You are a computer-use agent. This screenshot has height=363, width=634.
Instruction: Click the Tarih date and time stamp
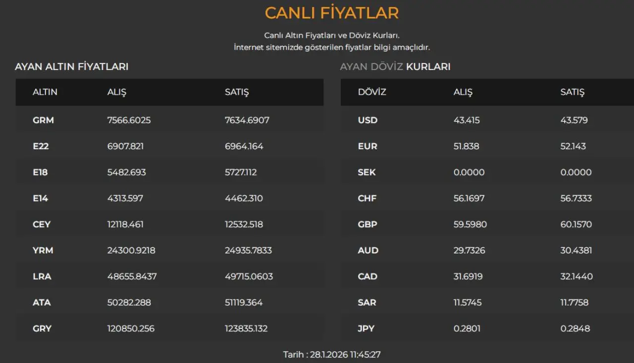332,355
